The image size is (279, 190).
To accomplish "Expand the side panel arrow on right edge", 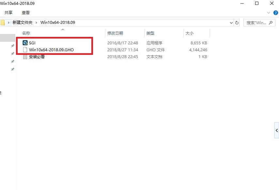I will click(277, 130).
